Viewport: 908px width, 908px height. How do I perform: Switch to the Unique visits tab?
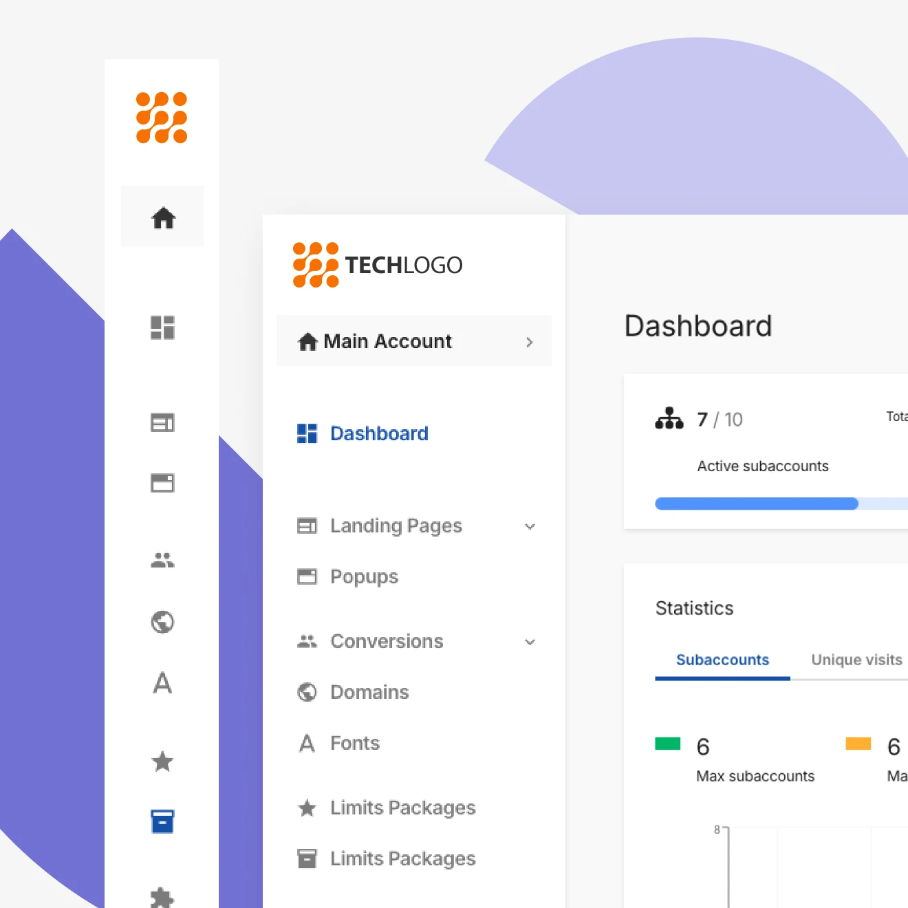(856, 660)
